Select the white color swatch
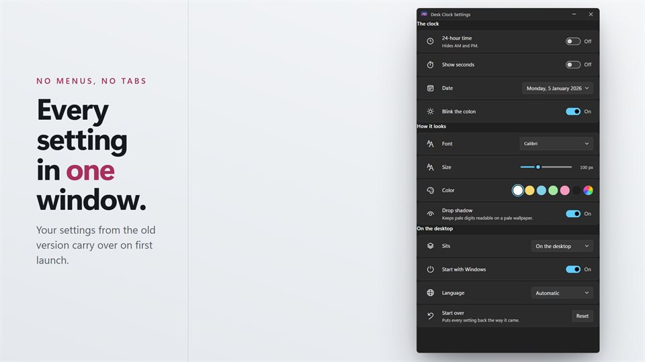The image size is (645, 362). [x=518, y=190]
